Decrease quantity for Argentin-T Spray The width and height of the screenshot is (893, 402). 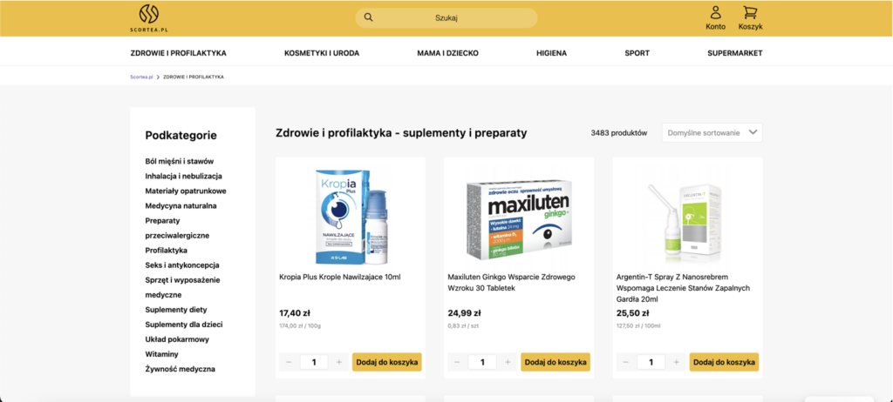pyautogui.click(x=624, y=362)
